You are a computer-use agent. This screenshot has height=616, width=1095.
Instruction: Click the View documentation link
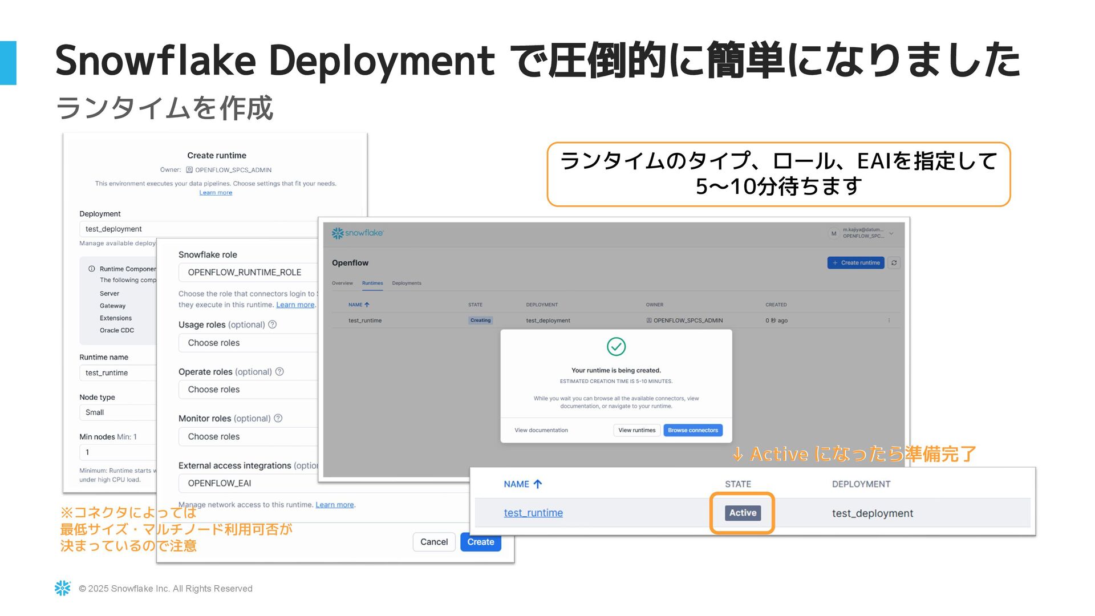541,430
